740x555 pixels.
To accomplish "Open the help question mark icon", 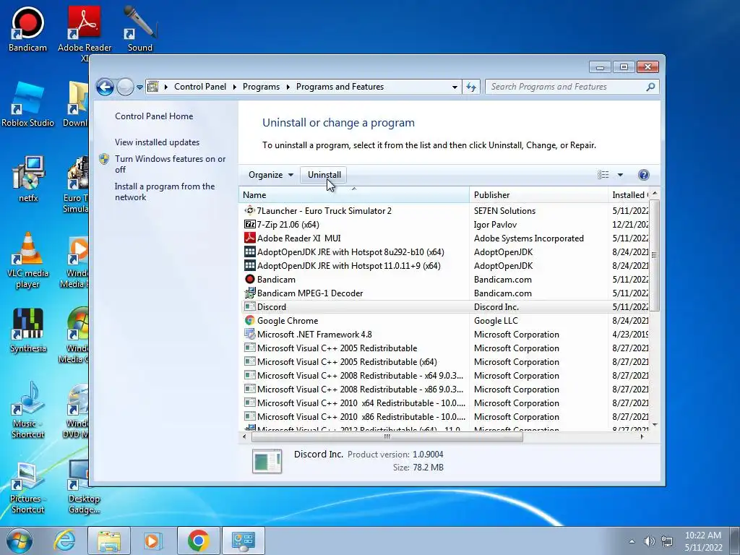I will pos(643,175).
